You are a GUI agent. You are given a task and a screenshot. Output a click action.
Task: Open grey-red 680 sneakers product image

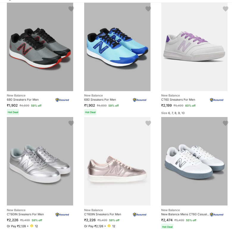(x=40, y=47)
